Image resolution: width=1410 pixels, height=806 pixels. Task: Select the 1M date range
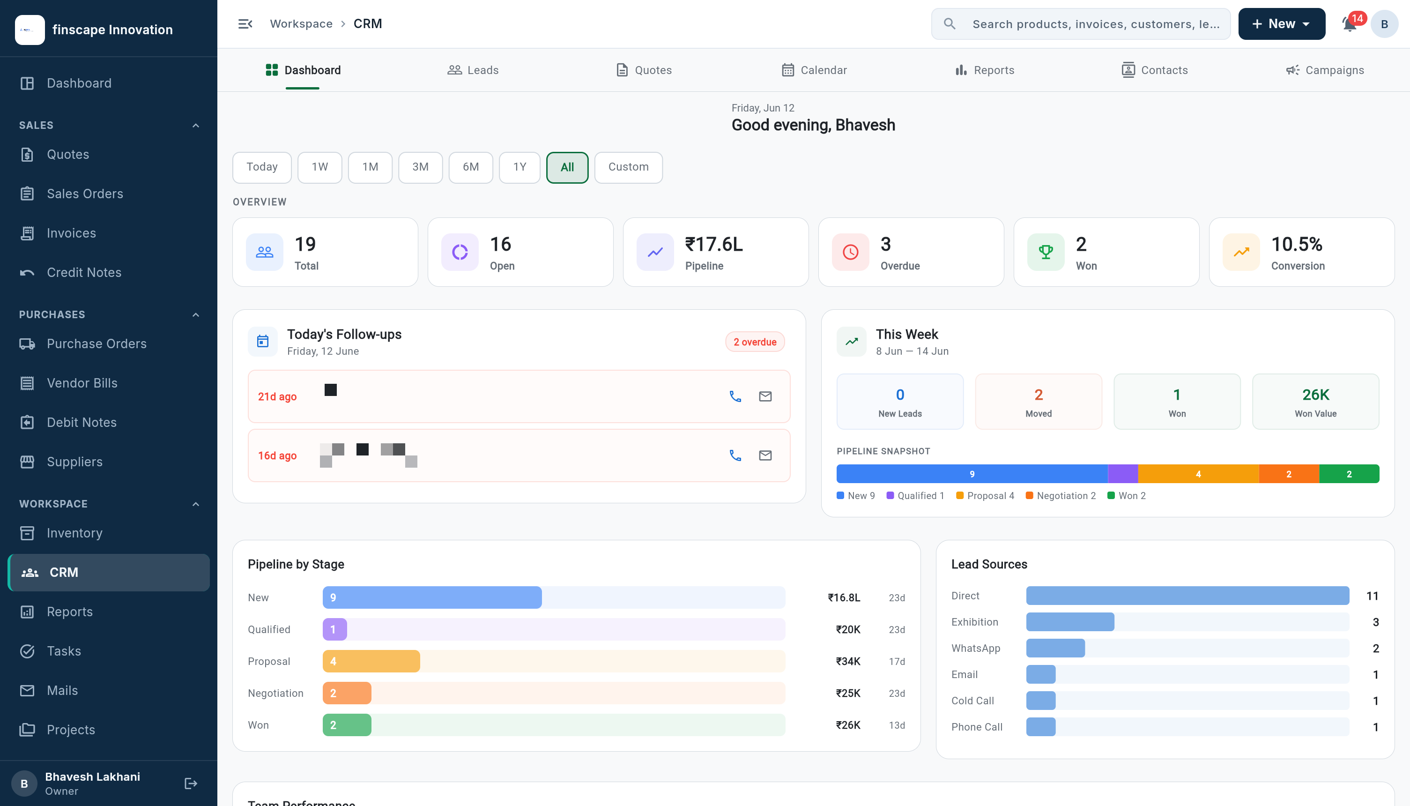370,167
